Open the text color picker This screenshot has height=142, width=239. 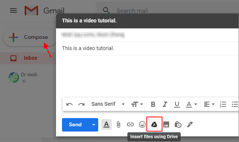pos(191,105)
